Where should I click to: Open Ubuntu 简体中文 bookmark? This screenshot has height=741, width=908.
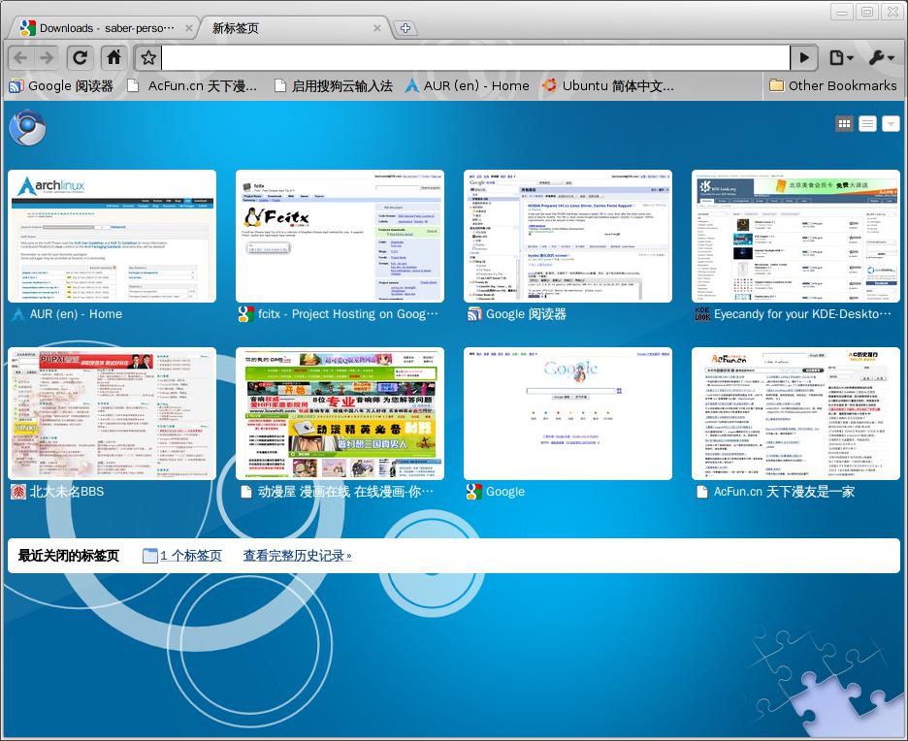click(x=608, y=86)
